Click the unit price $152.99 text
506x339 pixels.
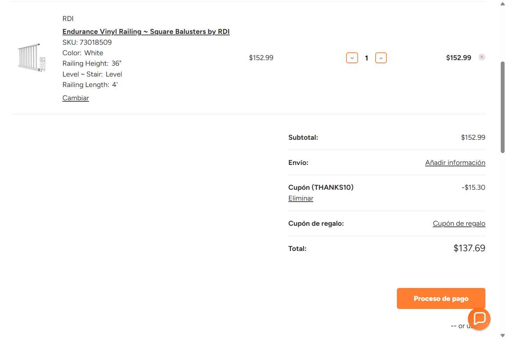click(261, 58)
